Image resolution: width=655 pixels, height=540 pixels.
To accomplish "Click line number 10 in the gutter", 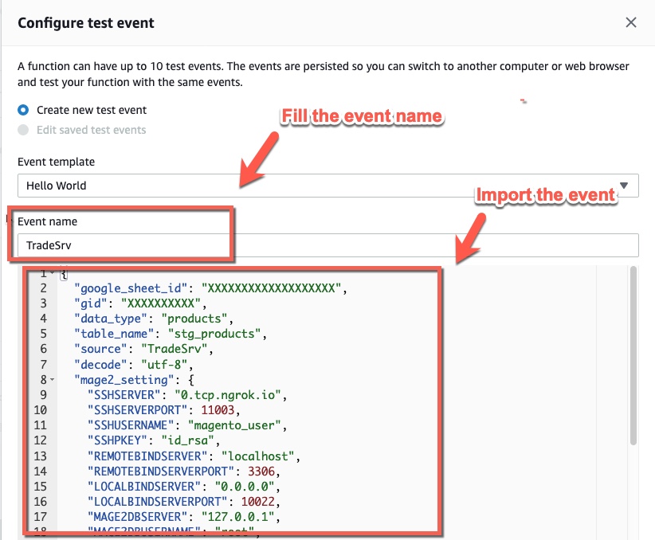I will (x=41, y=409).
